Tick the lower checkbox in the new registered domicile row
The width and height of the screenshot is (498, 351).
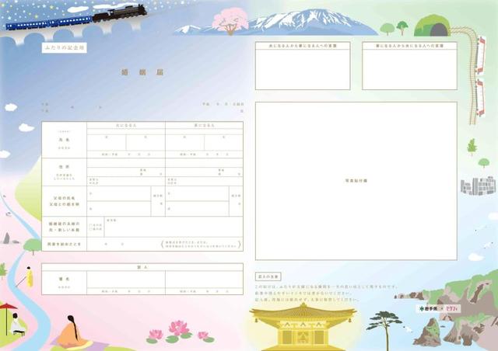90,229
